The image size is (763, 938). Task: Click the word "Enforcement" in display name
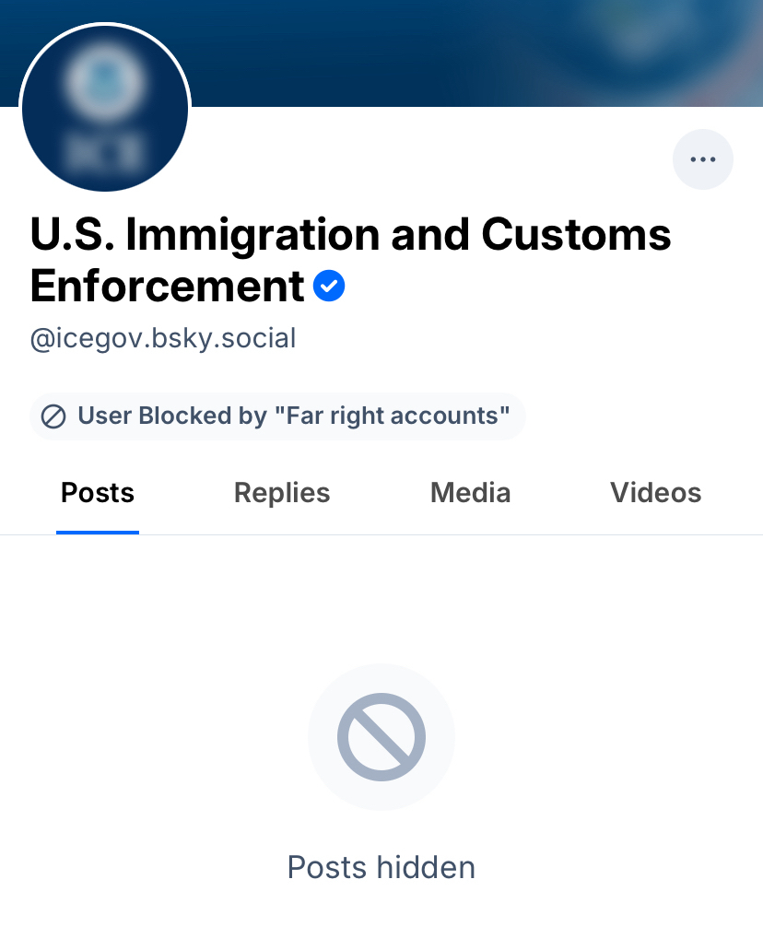pos(167,287)
